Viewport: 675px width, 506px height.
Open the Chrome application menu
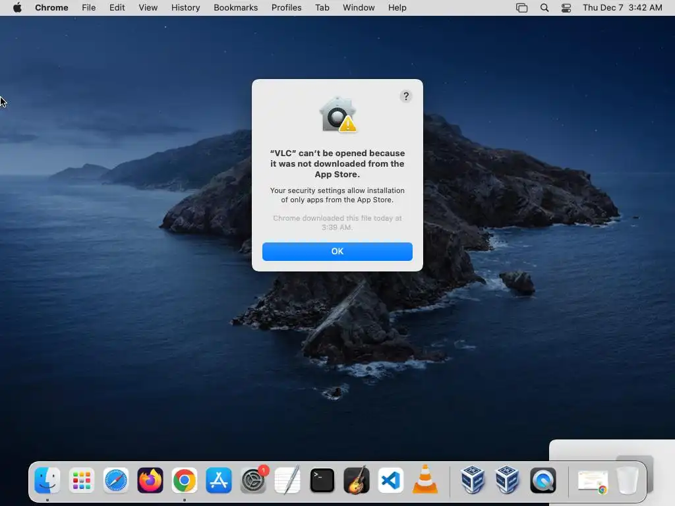51,8
